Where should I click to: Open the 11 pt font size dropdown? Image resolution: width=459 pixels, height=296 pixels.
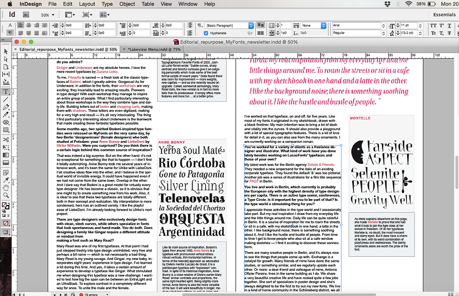click(421, 25)
